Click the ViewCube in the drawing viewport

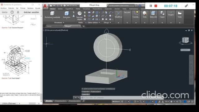pos(185,40)
